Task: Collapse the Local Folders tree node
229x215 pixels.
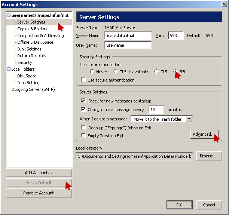Action: point(9,69)
